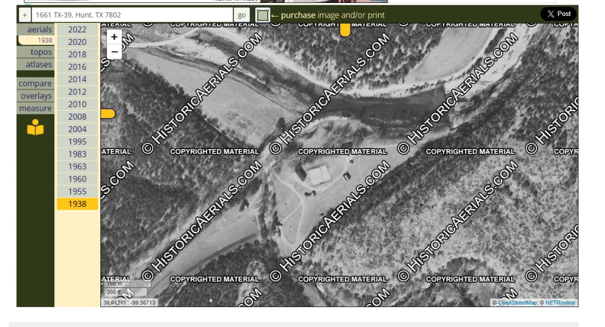Click the yellow book reader icon
This screenshot has height=327, width=605.
tap(35, 127)
